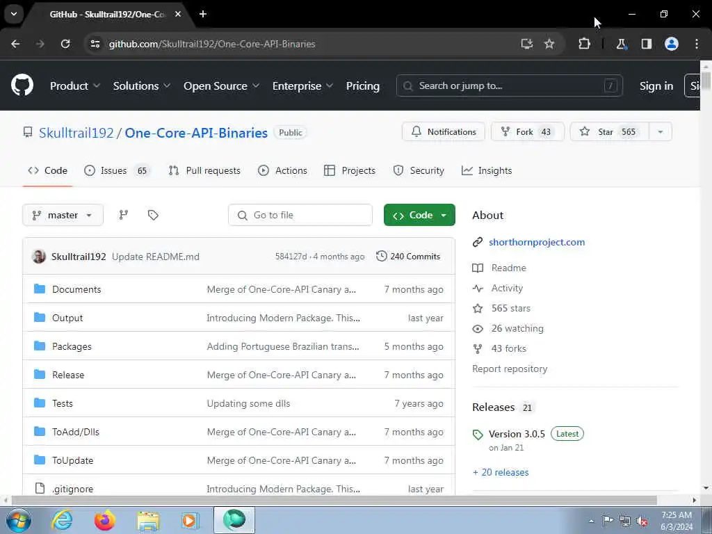Open the tab search chevron in the title bar
The image size is (712, 534).
click(14, 14)
